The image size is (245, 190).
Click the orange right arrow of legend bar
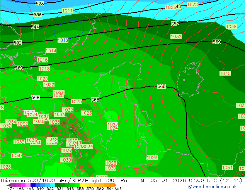115,185
